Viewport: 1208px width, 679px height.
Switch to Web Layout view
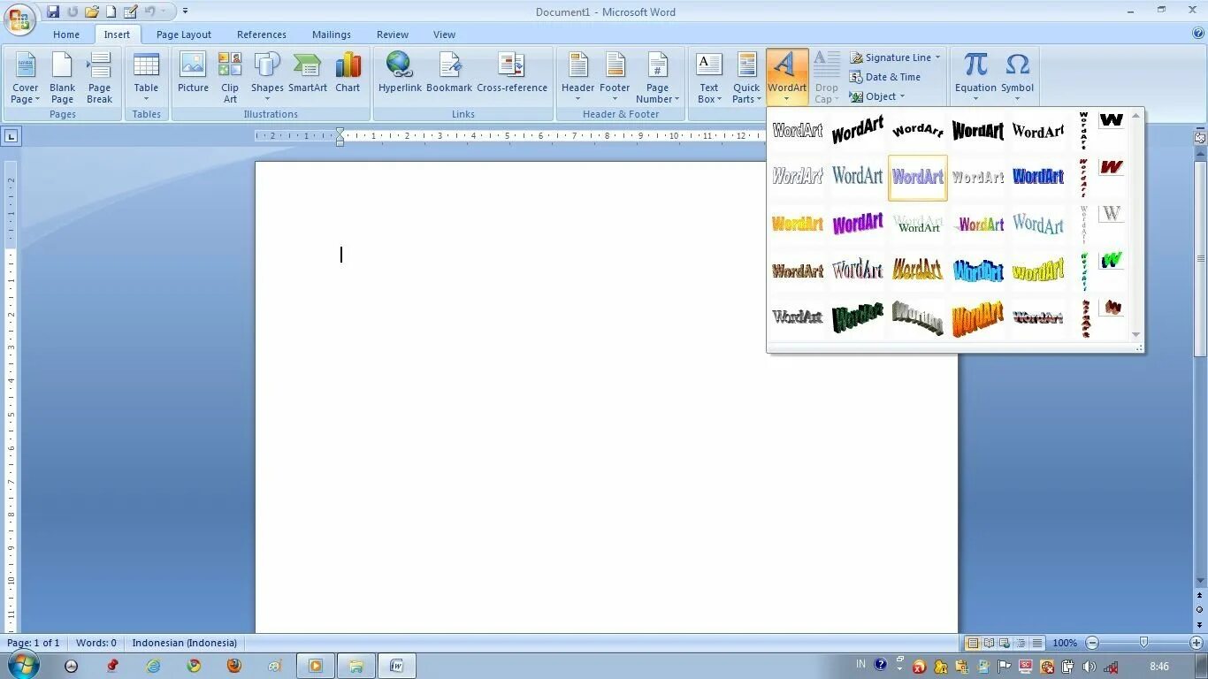point(1005,643)
